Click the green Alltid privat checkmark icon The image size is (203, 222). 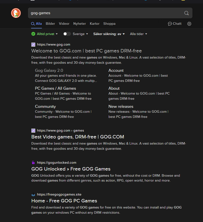(x=33, y=34)
